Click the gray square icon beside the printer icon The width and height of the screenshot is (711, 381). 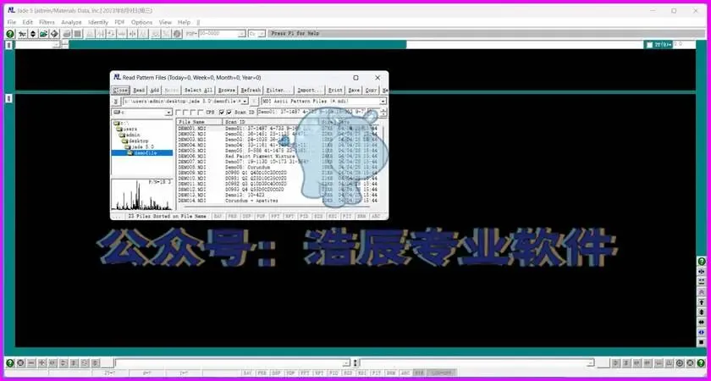[78, 34]
